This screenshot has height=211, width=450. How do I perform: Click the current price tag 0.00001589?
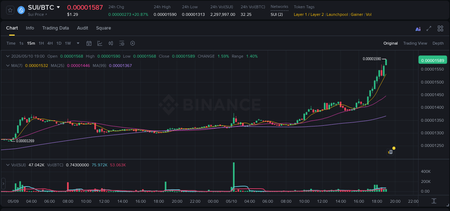432,60
